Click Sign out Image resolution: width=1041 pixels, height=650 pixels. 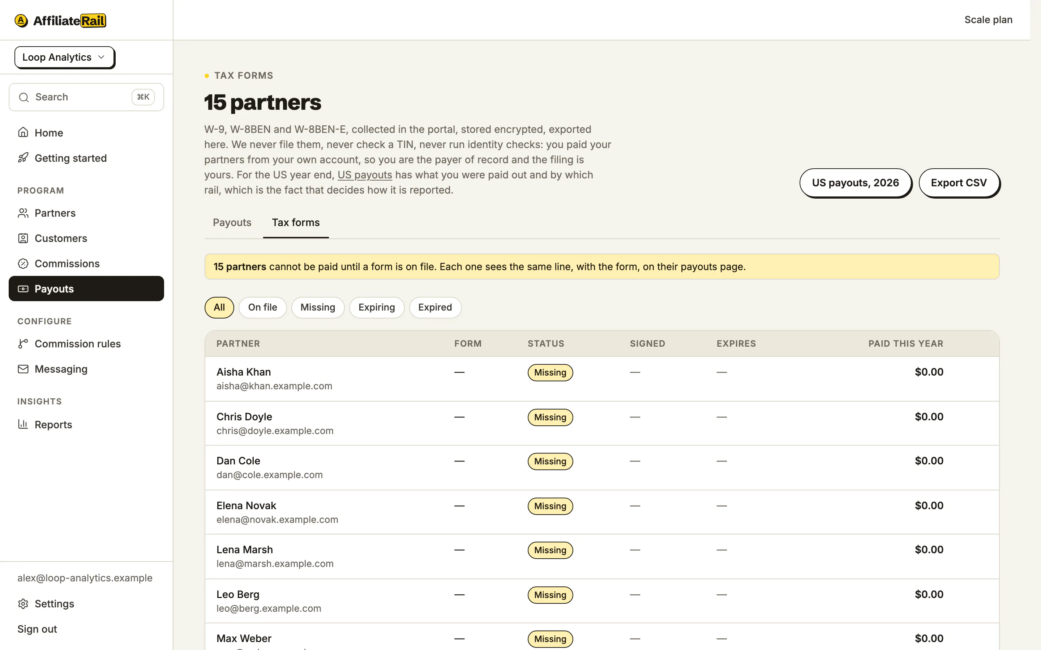tap(37, 629)
